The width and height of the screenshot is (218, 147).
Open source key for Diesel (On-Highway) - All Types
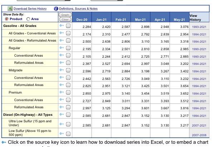[62, 114]
